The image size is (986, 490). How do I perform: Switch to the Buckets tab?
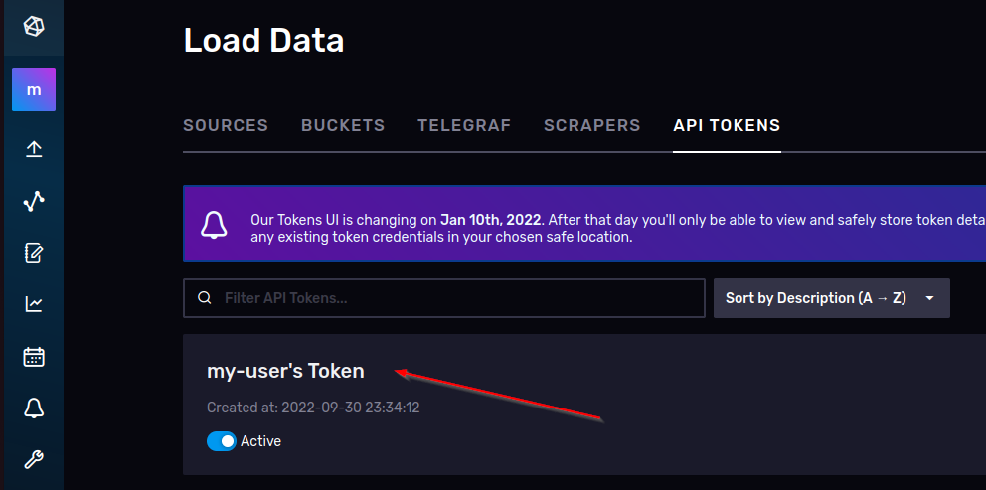click(343, 126)
